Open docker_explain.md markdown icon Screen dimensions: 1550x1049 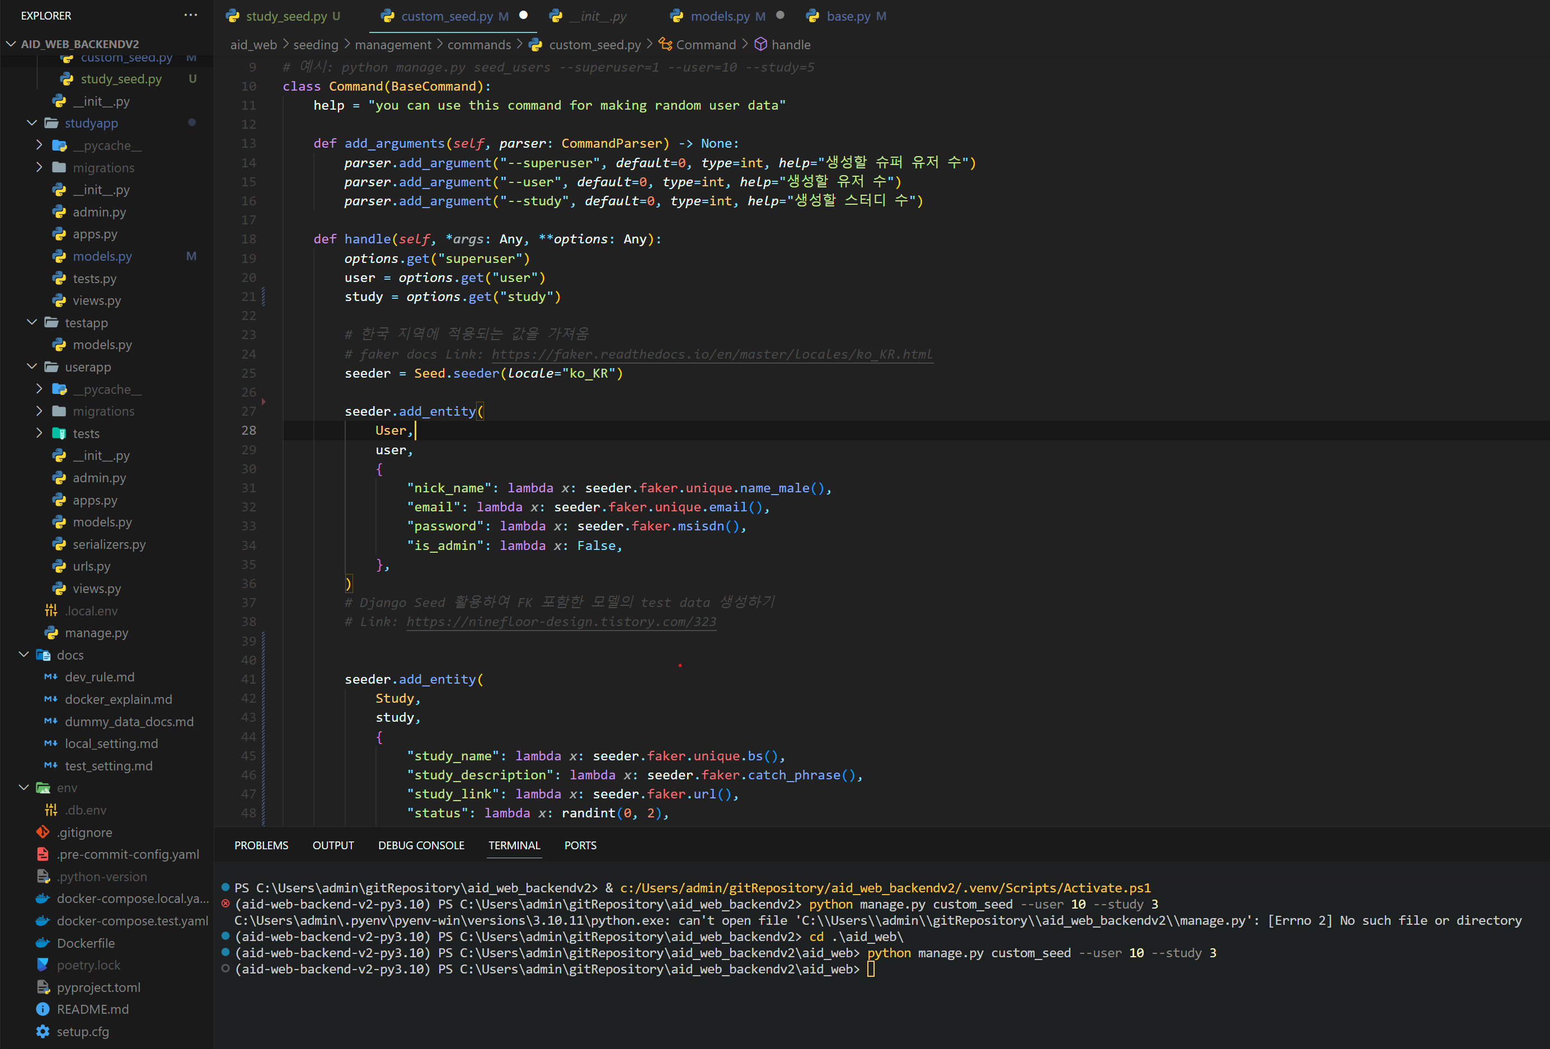pos(51,699)
